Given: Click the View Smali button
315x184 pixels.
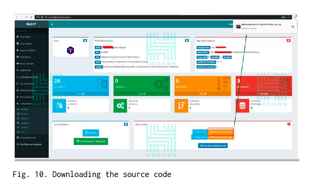Looking at the screenshot, I should tap(199, 137).
